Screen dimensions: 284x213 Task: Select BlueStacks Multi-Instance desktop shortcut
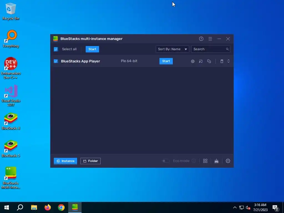coord(11,178)
